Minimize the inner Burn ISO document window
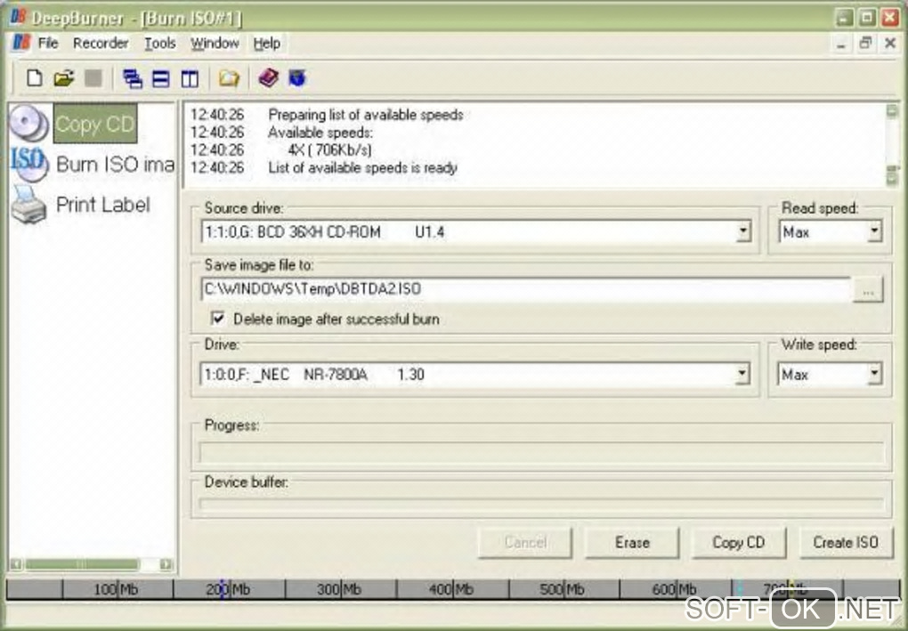 tap(841, 44)
